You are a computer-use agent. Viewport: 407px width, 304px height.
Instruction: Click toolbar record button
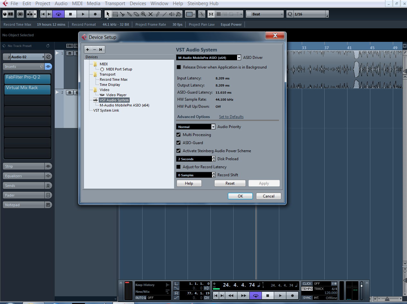click(95, 14)
